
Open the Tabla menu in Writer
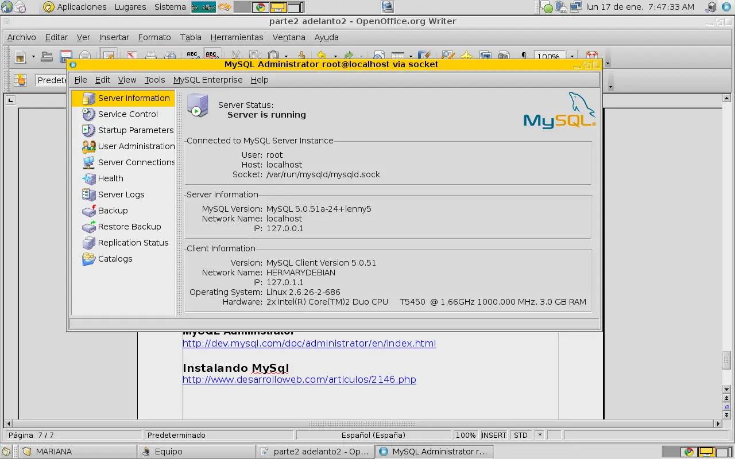191,37
